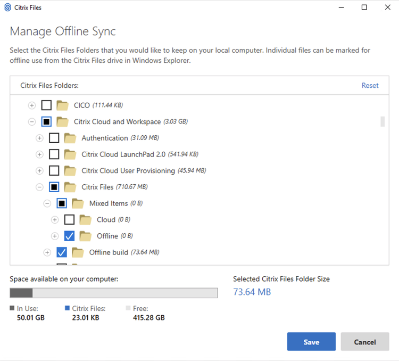The width and height of the screenshot is (399, 361).
Task: Select the Cloud folder icon
Action: [85, 219]
